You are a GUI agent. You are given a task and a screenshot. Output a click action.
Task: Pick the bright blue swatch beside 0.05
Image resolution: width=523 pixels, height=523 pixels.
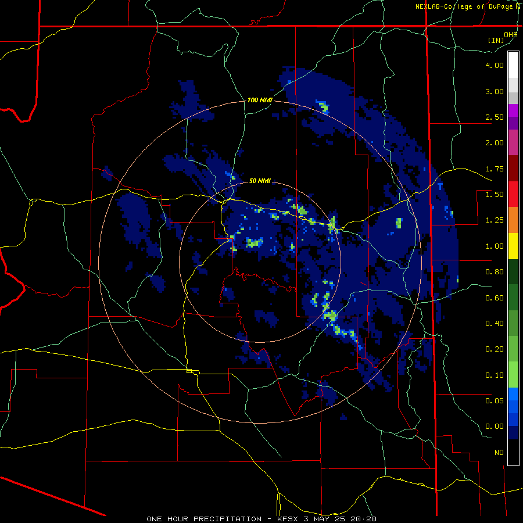point(513,394)
